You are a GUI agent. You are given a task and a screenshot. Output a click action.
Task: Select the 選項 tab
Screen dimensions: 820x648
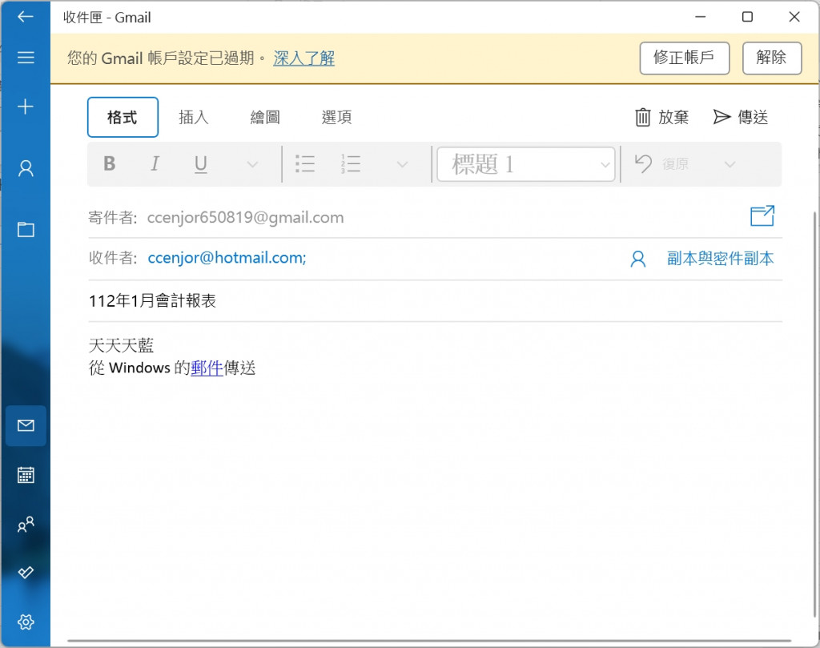point(336,117)
